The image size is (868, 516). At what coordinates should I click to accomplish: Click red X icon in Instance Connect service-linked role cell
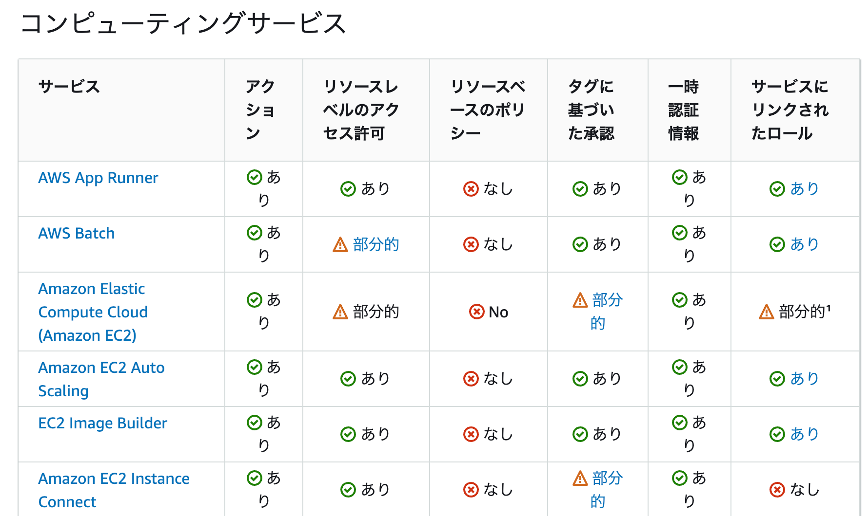point(777,490)
